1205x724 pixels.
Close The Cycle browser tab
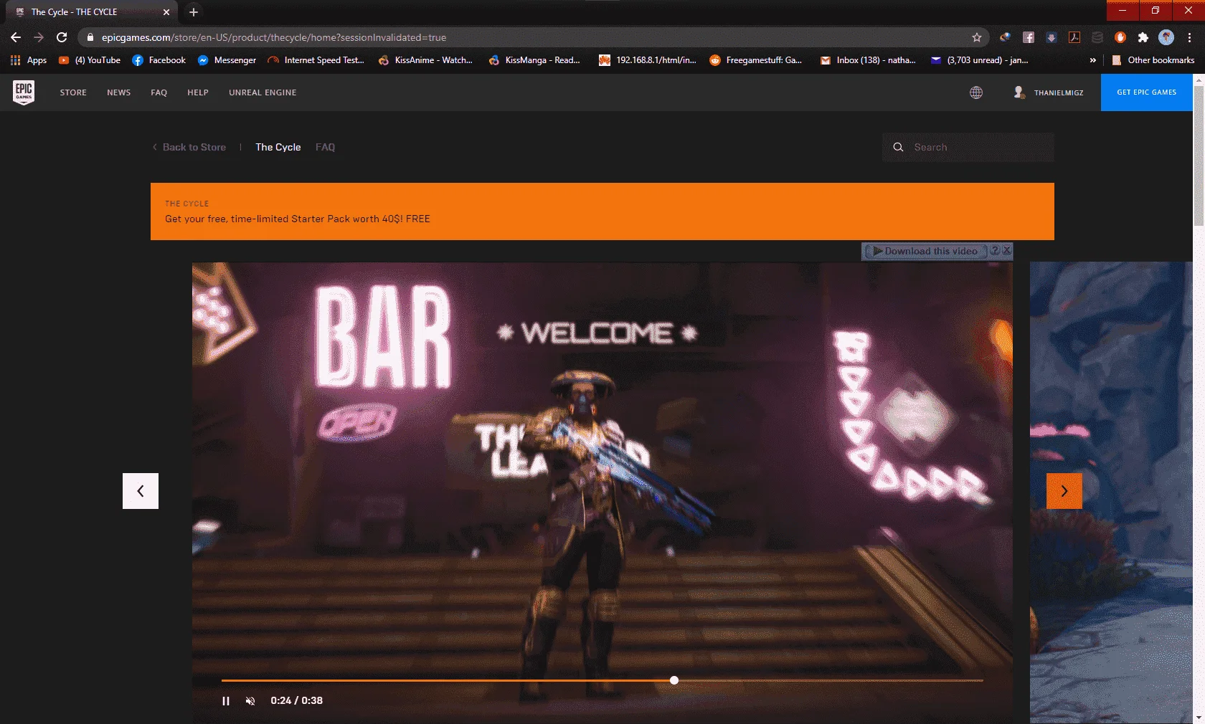point(166,12)
